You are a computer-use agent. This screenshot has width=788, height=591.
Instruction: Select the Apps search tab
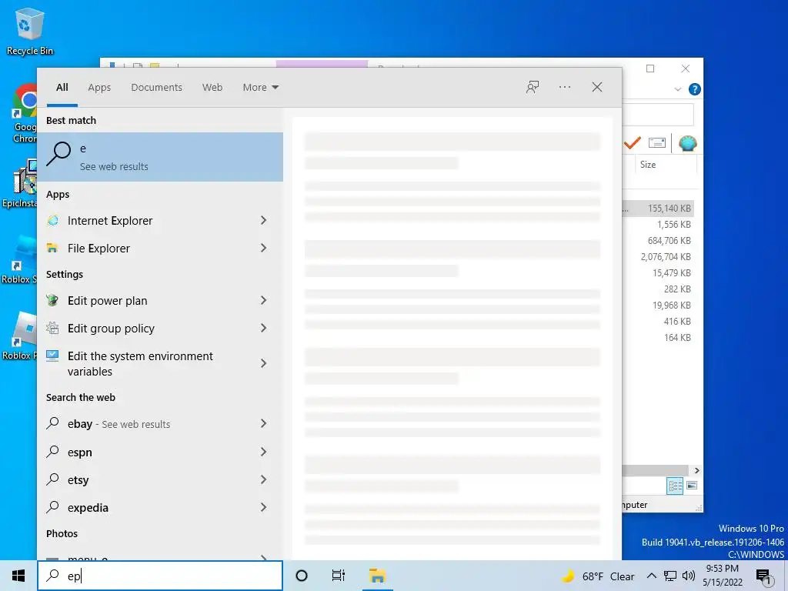99,88
